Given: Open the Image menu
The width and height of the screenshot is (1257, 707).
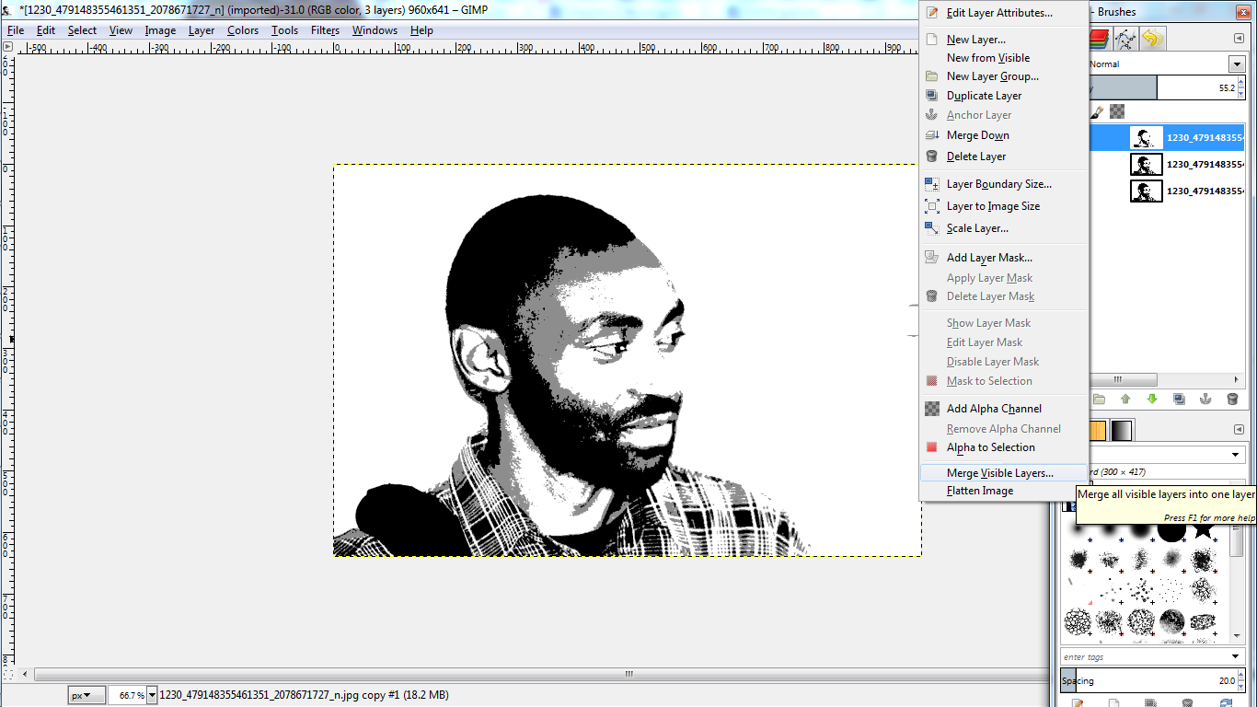Looking at the screenshot, I should pos(160,30).
